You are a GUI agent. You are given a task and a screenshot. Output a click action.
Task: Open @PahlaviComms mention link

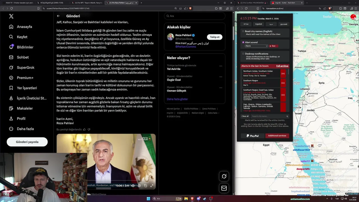[x=186, y=47]
